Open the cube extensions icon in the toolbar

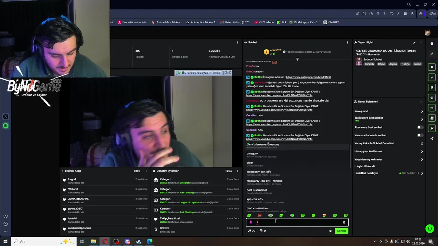421,14
